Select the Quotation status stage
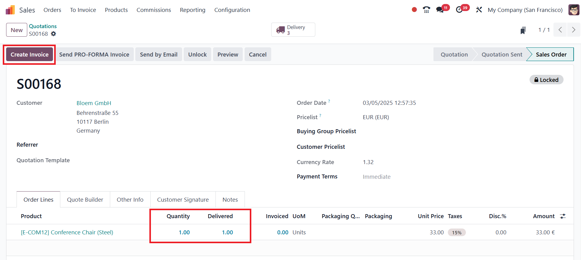Screen dimensions: 581x260 coord(454,54)
